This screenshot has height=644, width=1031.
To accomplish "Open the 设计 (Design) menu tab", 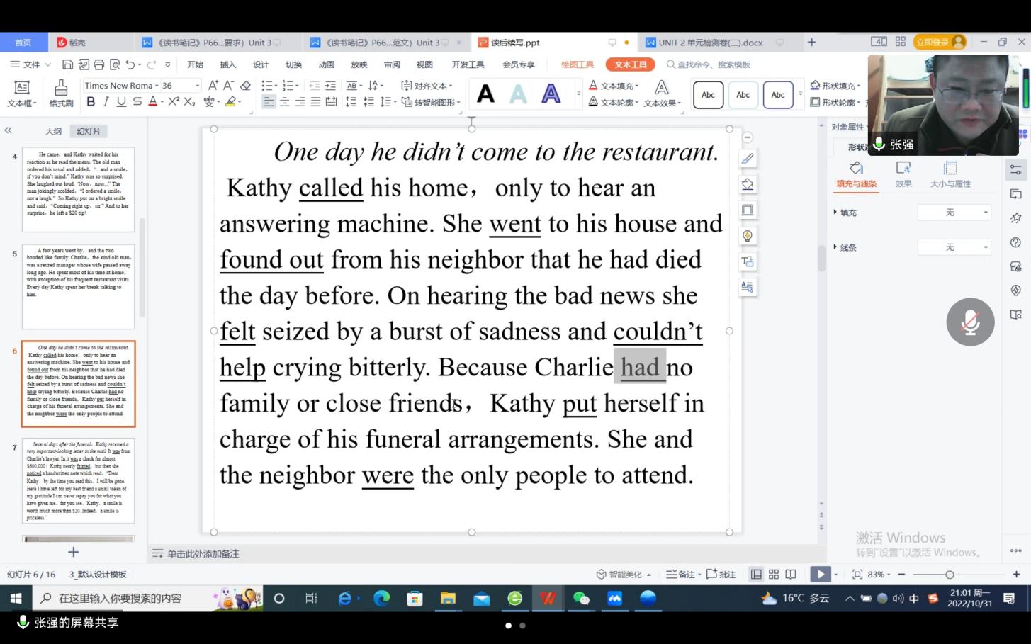I will point(261,64).
